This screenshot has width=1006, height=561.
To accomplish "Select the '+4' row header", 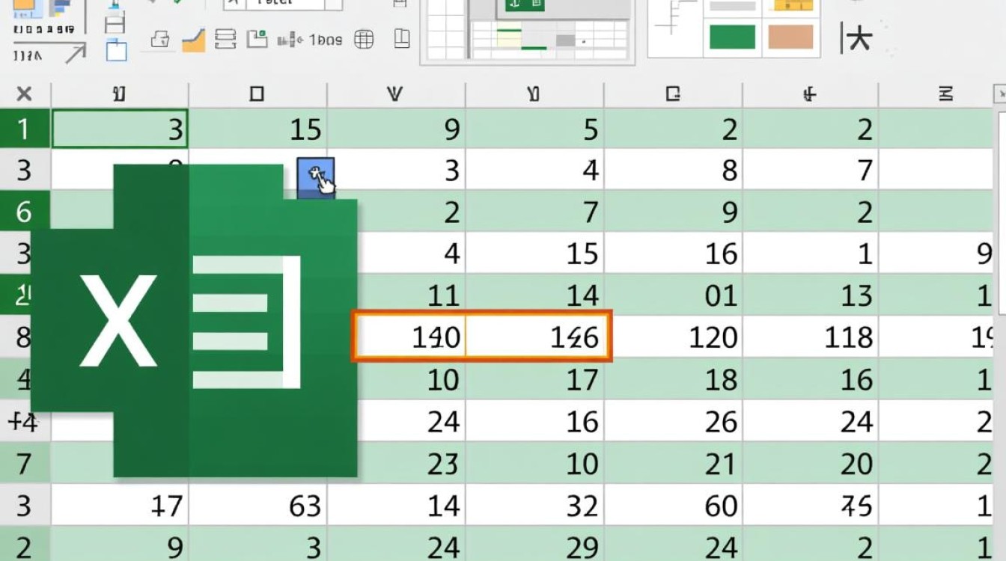I will coord(25,421).
